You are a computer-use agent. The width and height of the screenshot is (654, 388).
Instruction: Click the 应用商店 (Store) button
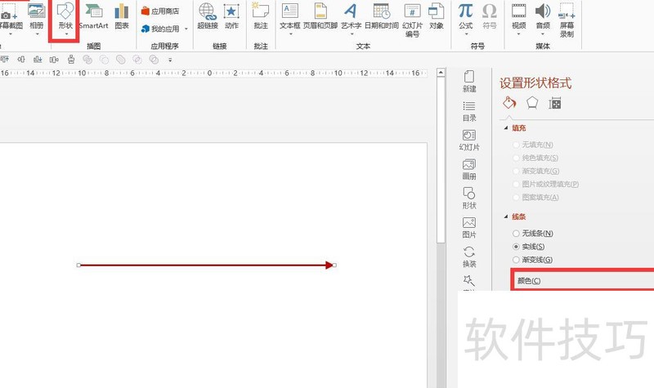159,11
